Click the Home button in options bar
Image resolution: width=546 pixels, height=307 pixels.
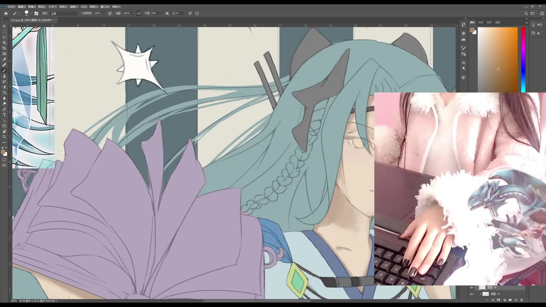(x=6, y=13)
